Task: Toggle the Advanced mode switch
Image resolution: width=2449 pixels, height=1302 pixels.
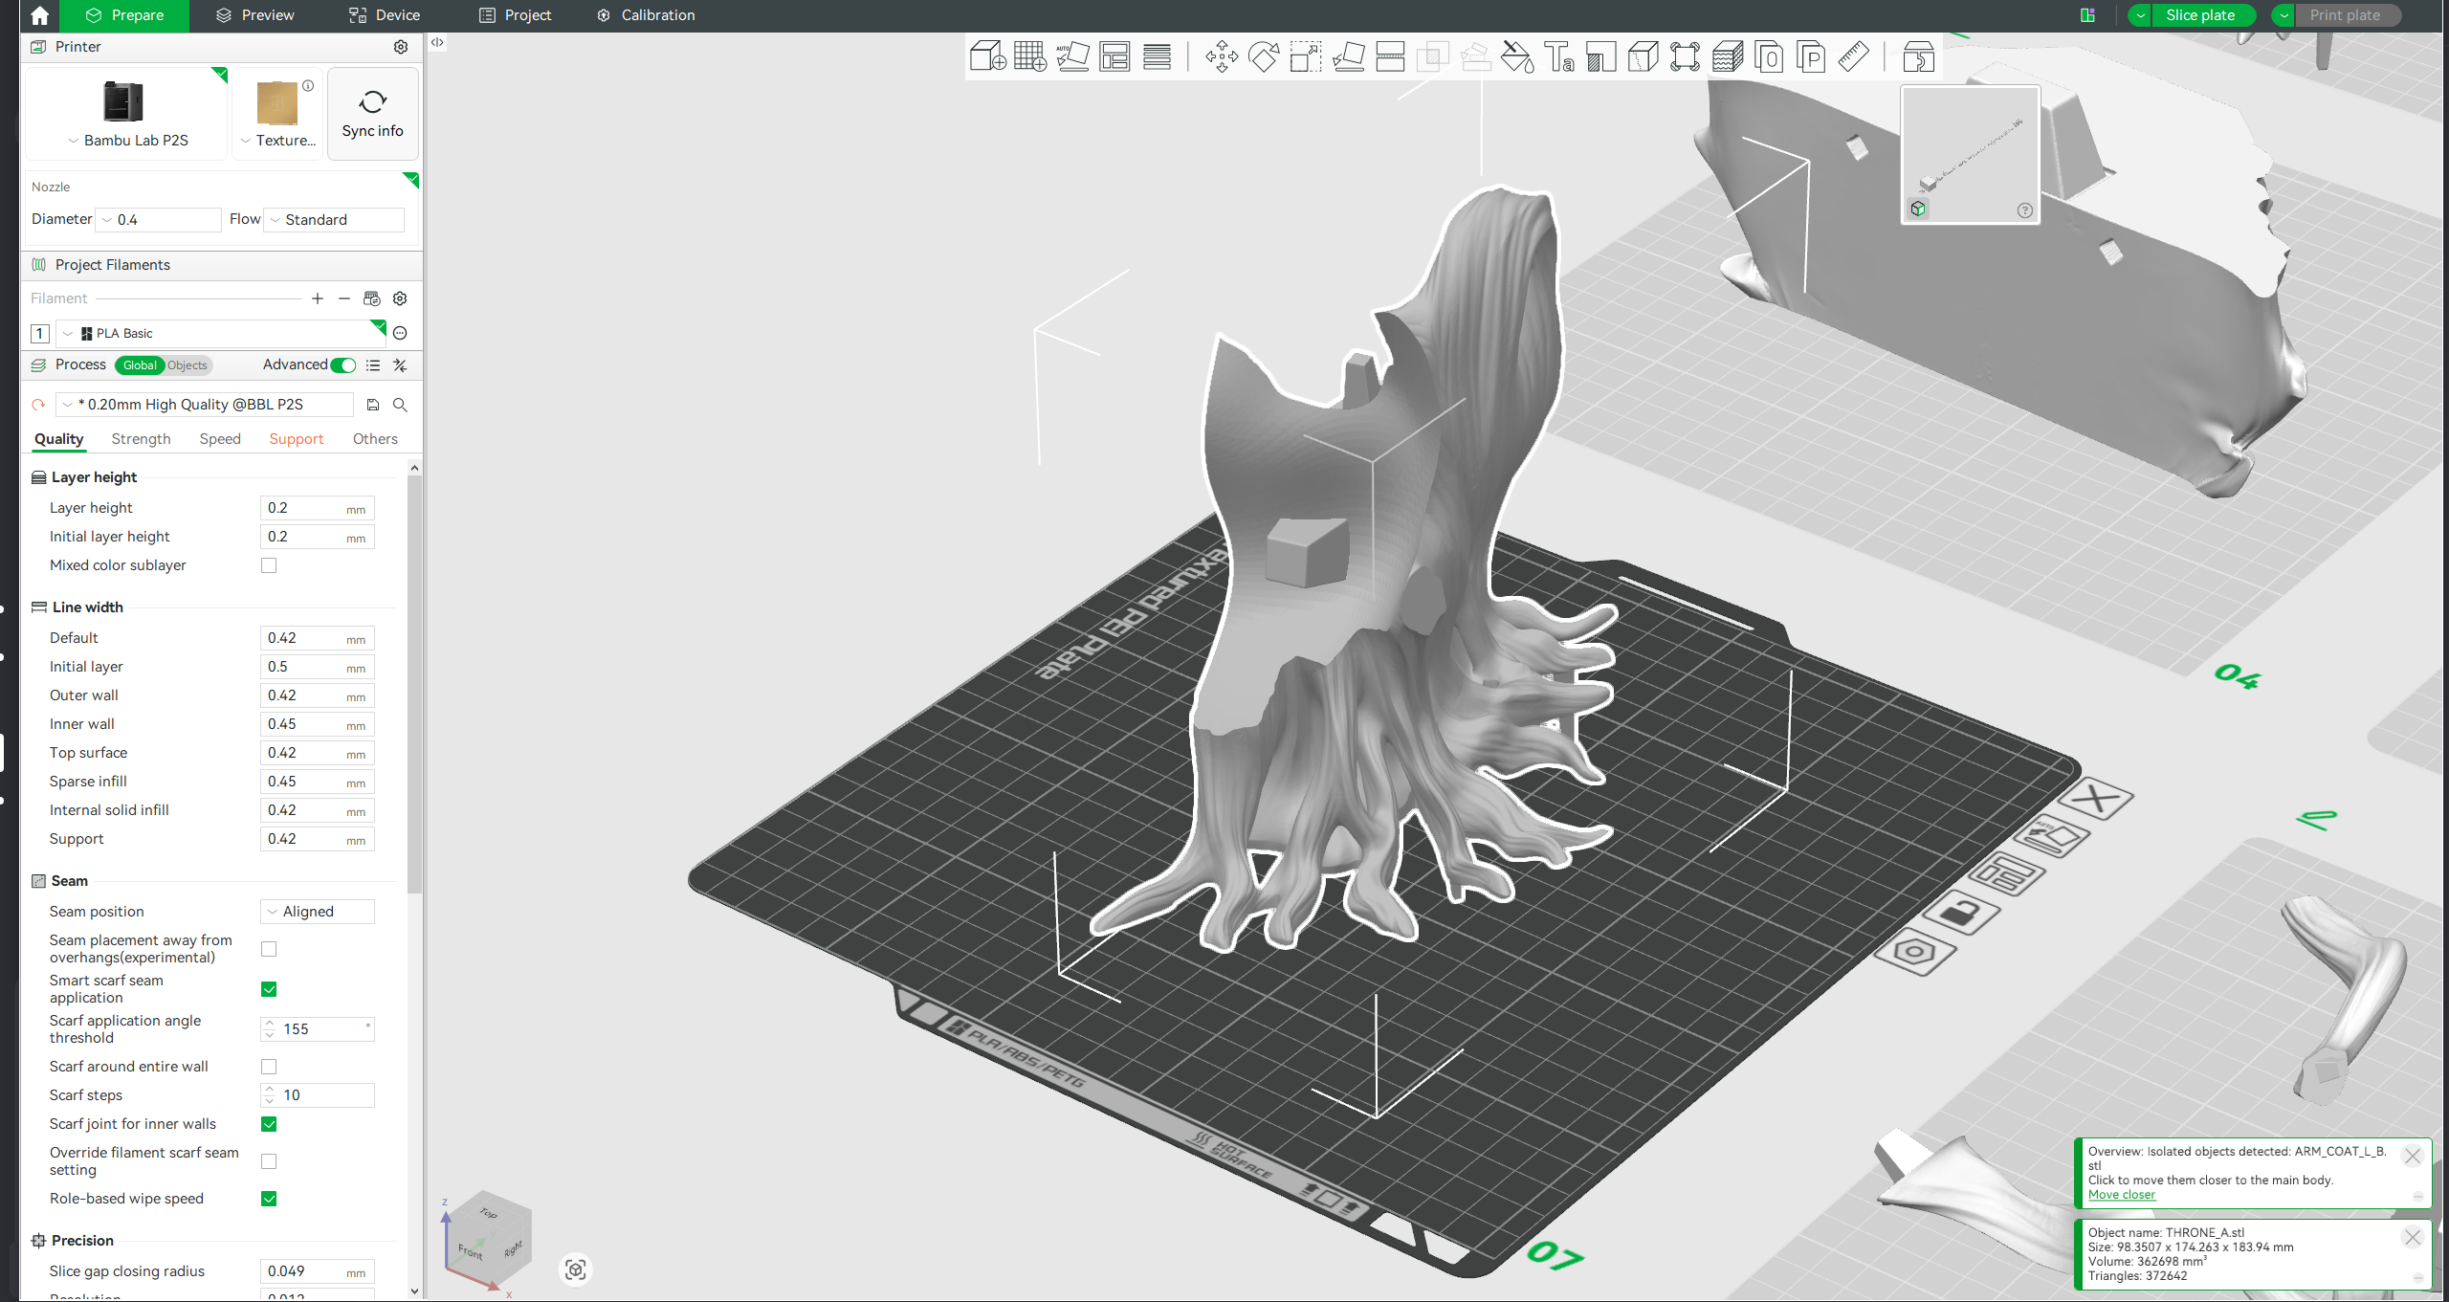Action: pyautogui.click(x=343, y=365)
